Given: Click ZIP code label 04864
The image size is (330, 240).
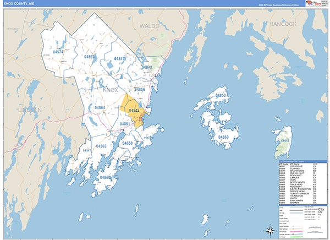Looking at the screenshot, I should [x=100, y=108].
